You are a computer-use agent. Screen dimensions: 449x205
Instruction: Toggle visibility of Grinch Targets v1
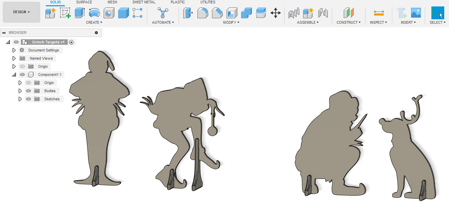[16, 42]
